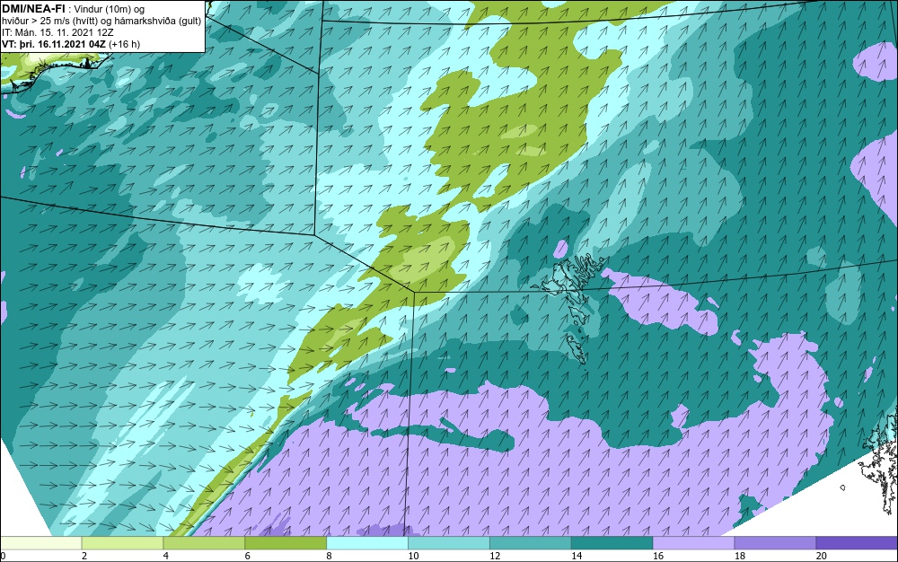Click the olive green 6–8 legend swatch
This screenshot has height=562, width=898.
(x=286, y=543)
